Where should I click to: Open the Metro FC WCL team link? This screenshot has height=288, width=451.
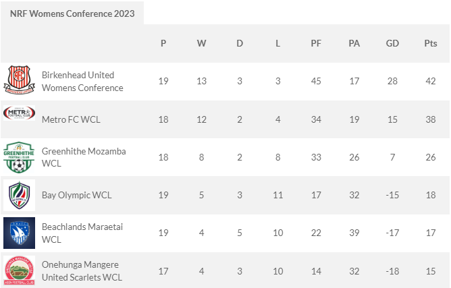coord(71,119)
